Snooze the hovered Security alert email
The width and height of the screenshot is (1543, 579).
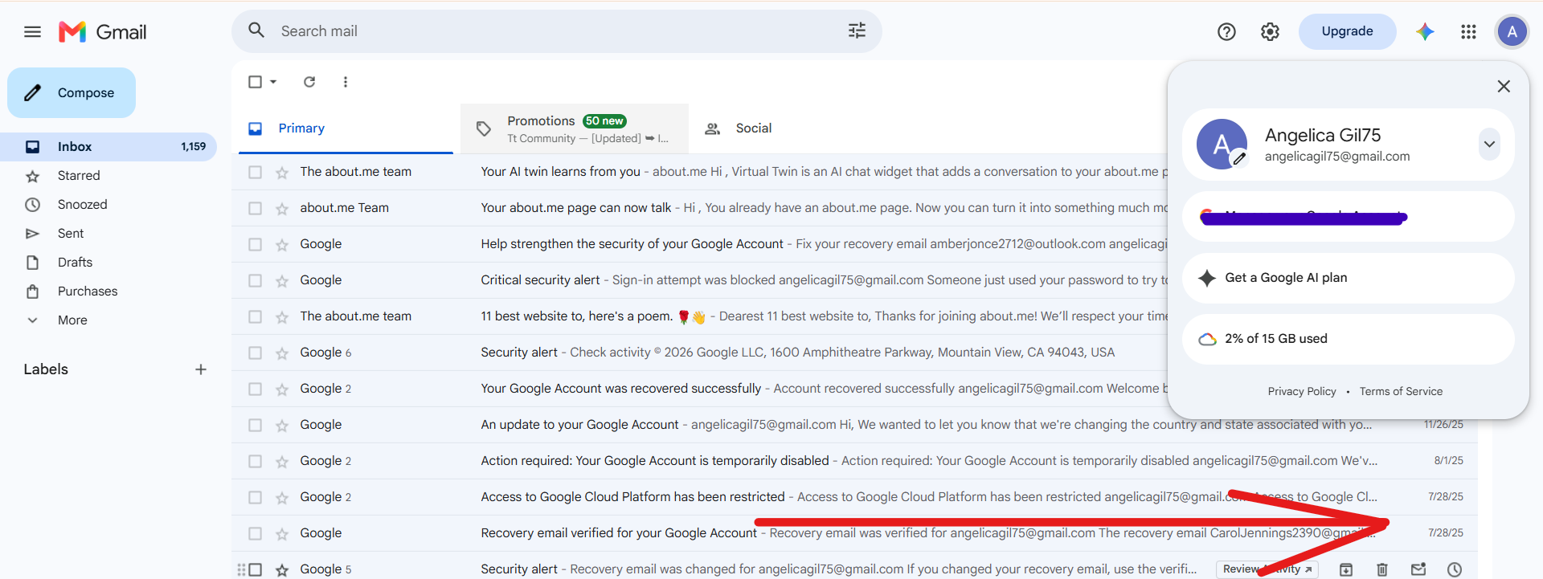coord(1455,569)
